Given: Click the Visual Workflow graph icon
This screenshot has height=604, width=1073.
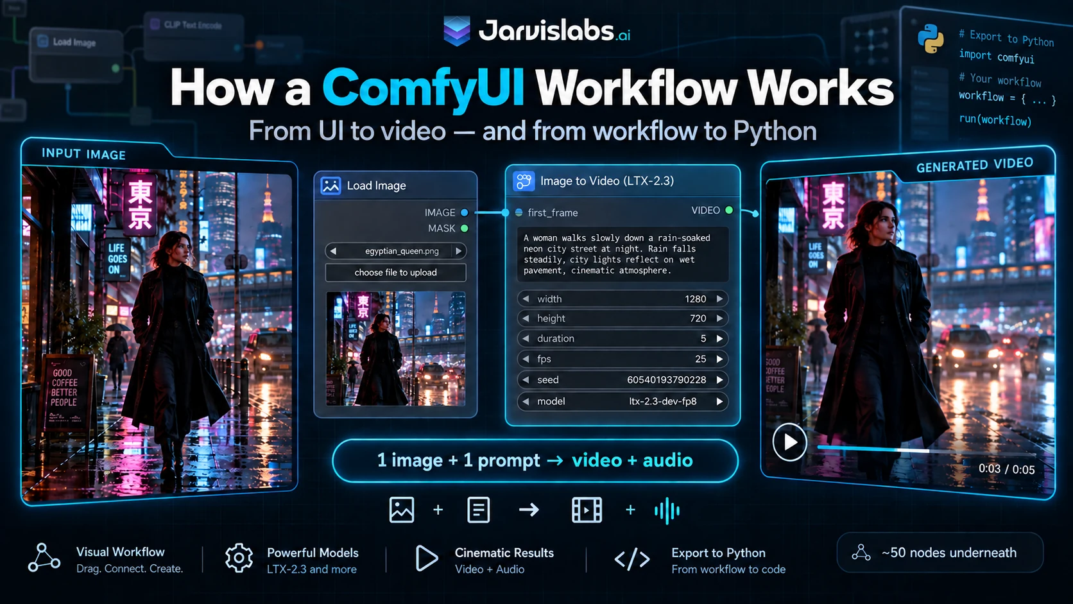Looking at the screenshot, I should pos(44,557).
